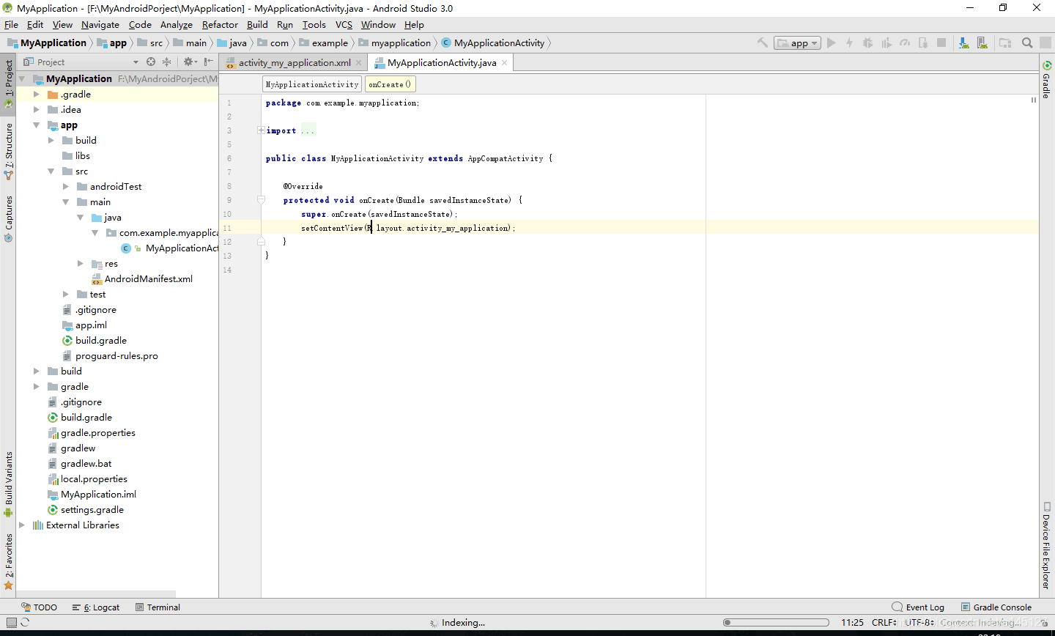
Task: Run the app with the green play icon
Action: pyautogui.click(x=832, y=42)
